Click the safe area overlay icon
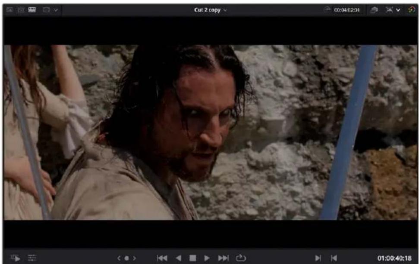This screenshot has height=264, width=419. (389, 10)
